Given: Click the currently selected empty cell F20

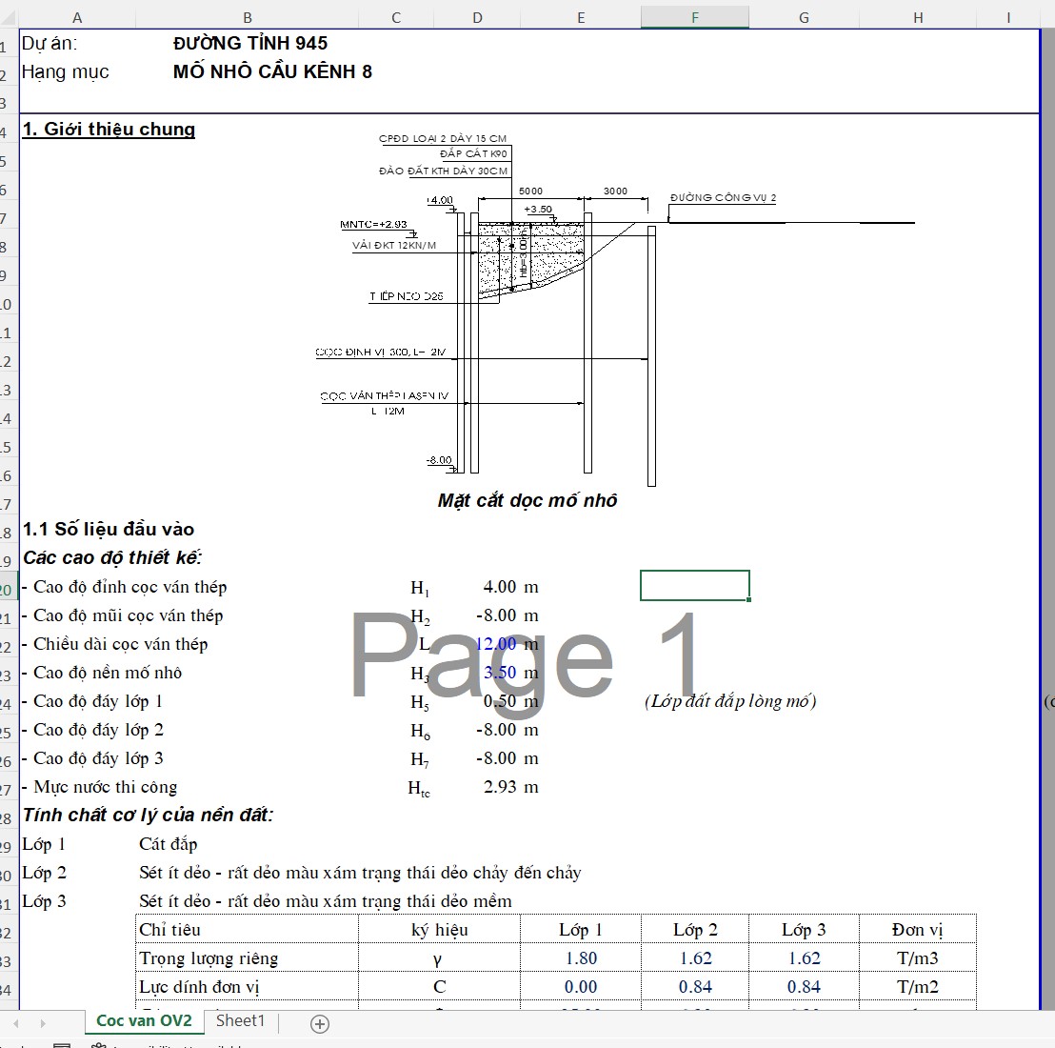Looking at the screenshot, I should coord(694,586).
